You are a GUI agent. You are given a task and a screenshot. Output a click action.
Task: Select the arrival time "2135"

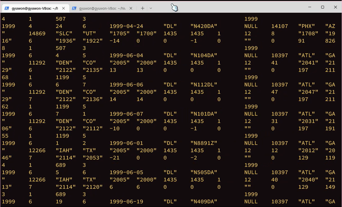[92, 70]
